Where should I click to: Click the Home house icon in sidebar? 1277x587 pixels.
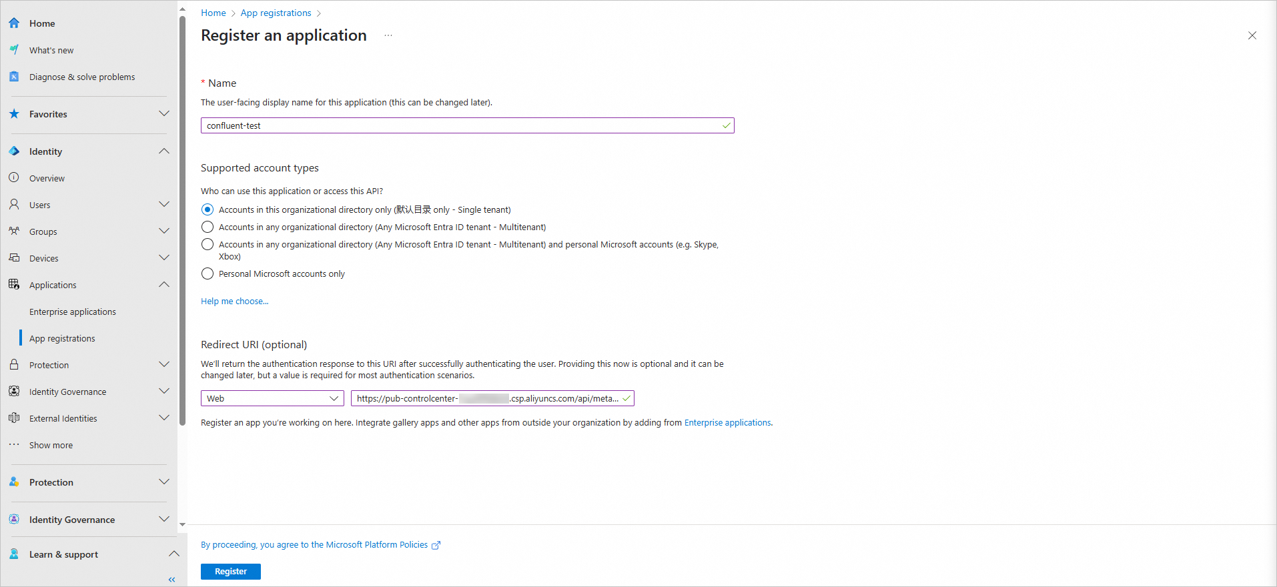click(x=14, y=23)
